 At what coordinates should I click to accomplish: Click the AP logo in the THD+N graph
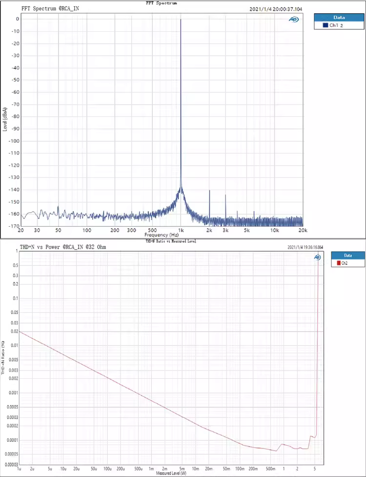pos(317,257)
